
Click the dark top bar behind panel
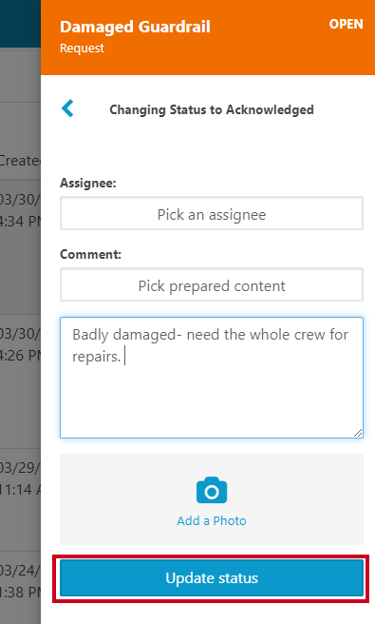20,24
